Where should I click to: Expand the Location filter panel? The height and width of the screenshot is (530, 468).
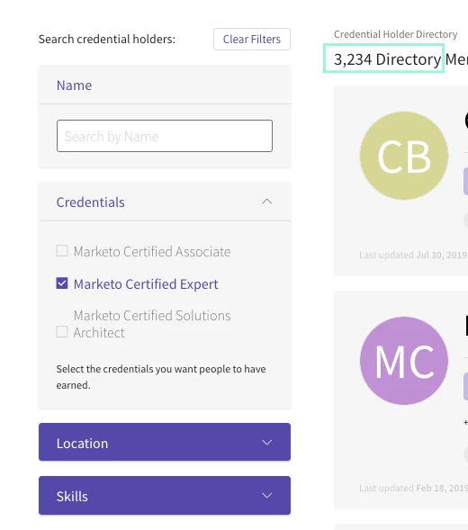click(165, 442)
